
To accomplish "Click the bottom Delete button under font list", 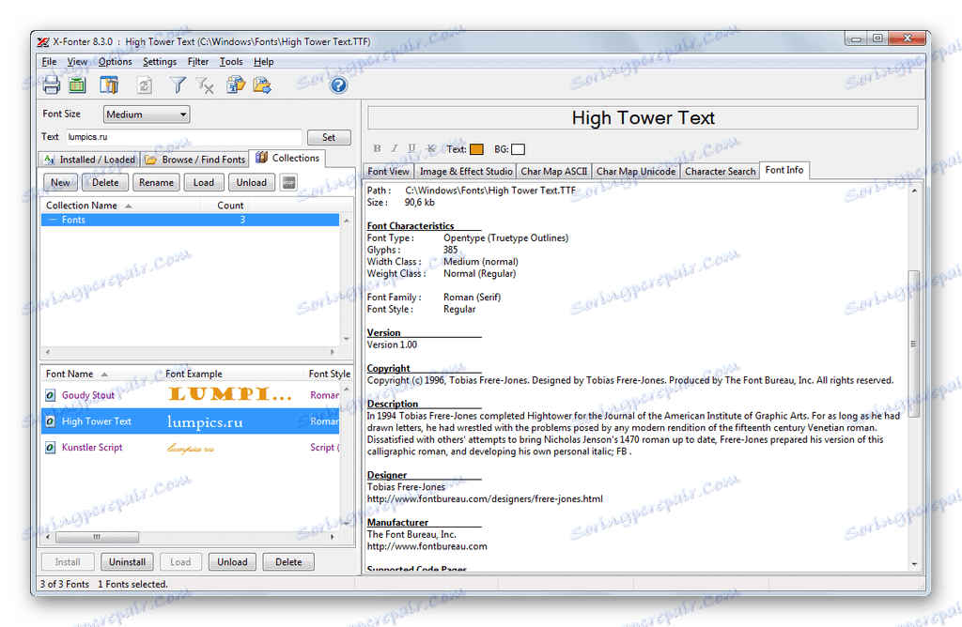I will click(288, 562).
